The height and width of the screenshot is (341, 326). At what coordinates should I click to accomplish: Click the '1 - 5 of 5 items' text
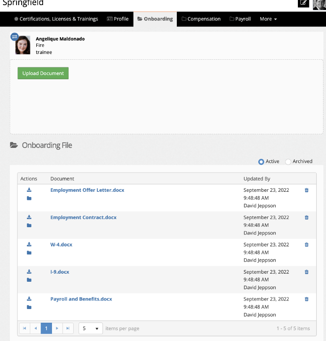(293, 328)
